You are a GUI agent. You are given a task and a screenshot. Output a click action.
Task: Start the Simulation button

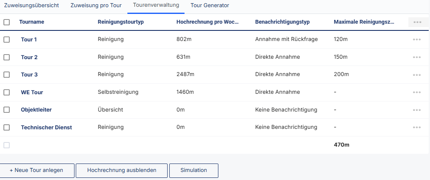point(193,170)
